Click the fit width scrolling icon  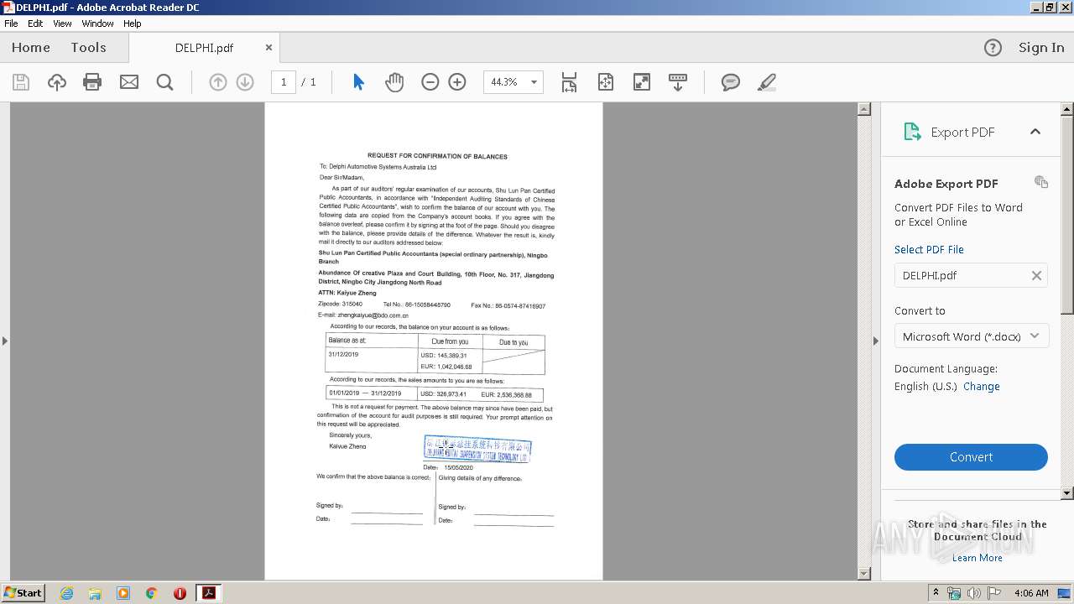(x=569, y=82)
